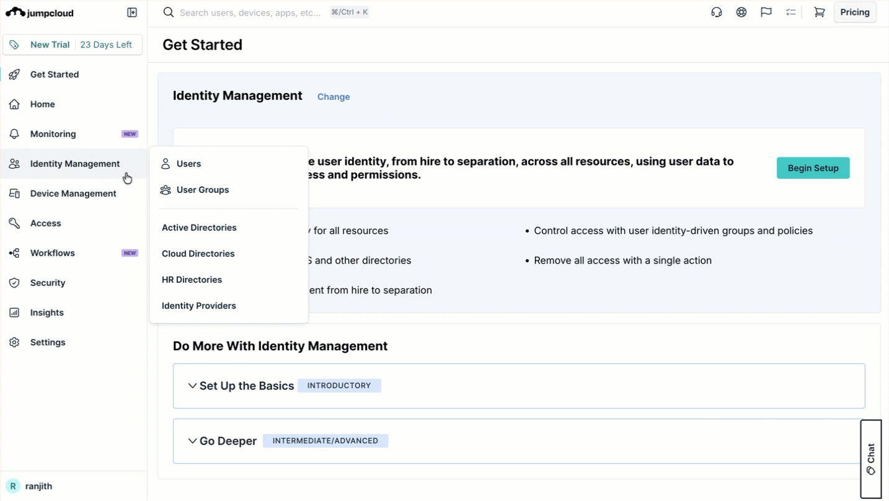Click the chart icon for Insights
889x501 pixels.
coord(14,313)
